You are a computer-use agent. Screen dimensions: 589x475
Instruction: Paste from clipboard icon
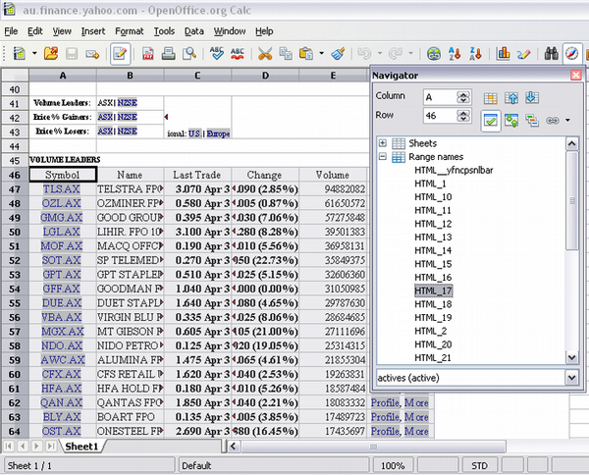[306, 54]
